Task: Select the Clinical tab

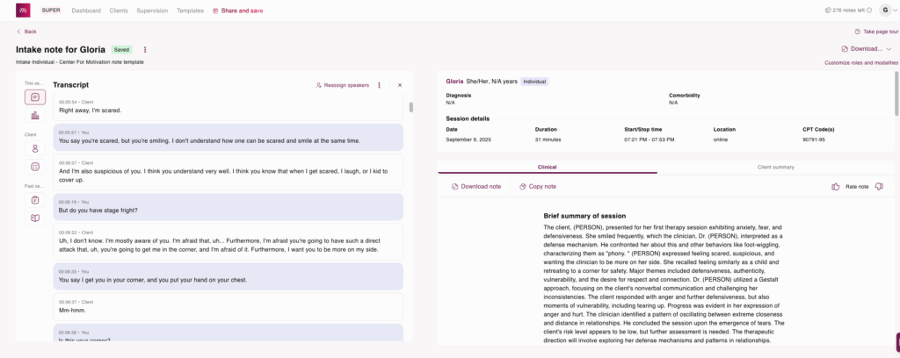Action: click(x=547, y=166)
